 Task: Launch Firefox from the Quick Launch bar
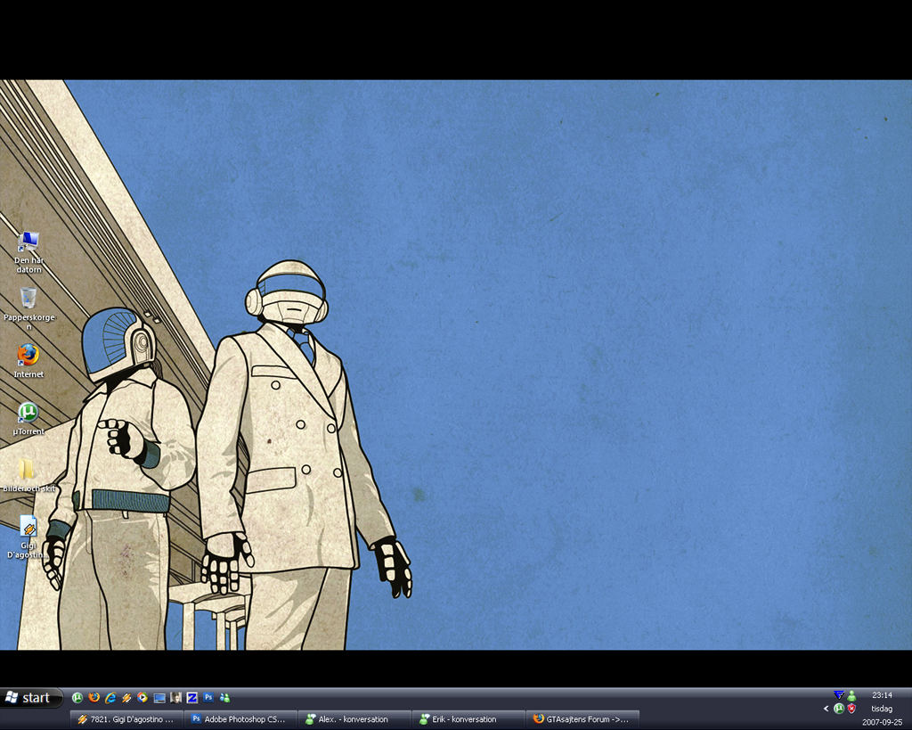94,698
